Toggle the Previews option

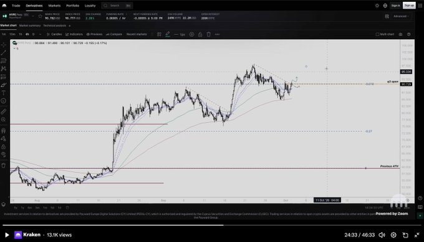point(94,34)
